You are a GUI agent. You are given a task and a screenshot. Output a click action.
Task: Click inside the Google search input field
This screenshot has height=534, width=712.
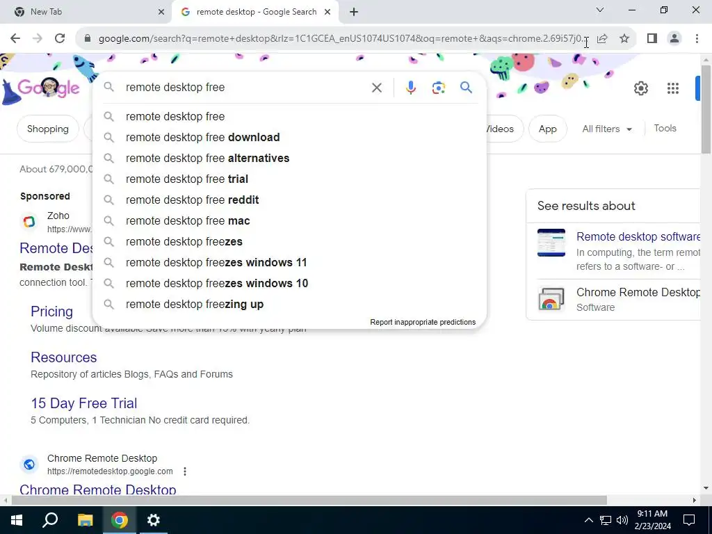pyautogui.click(x=245, y=87)
